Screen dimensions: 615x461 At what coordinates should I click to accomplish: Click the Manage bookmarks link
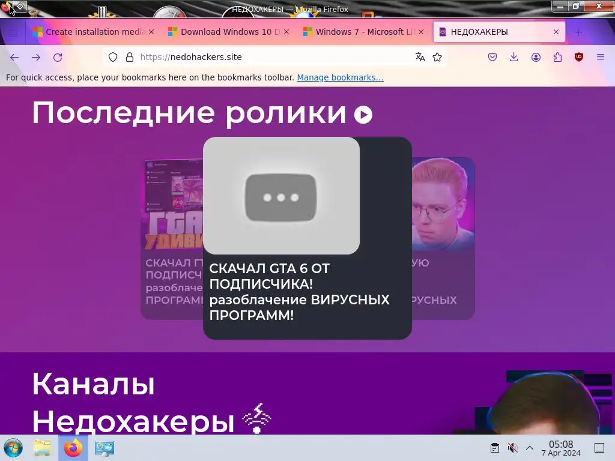click(340, 77)
